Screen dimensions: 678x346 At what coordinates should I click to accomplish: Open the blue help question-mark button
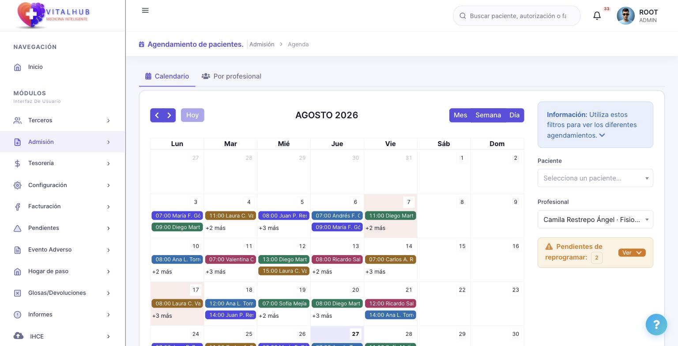[656, 325]
